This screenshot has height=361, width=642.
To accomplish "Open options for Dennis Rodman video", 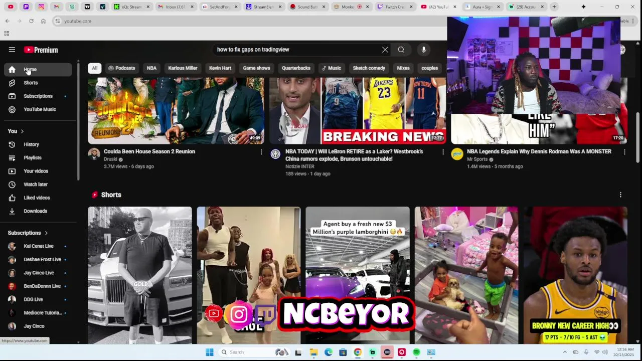I will (624, 152).
